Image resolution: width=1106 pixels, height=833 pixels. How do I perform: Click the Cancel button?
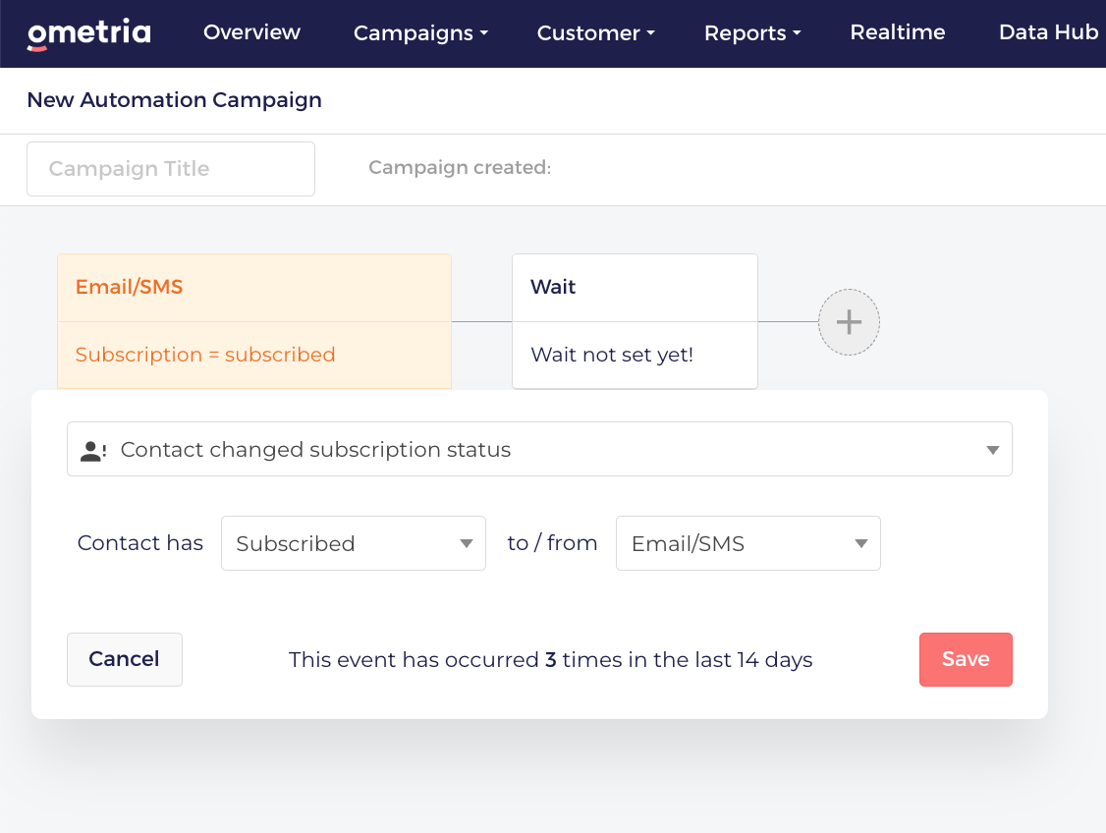pos(125,659)
